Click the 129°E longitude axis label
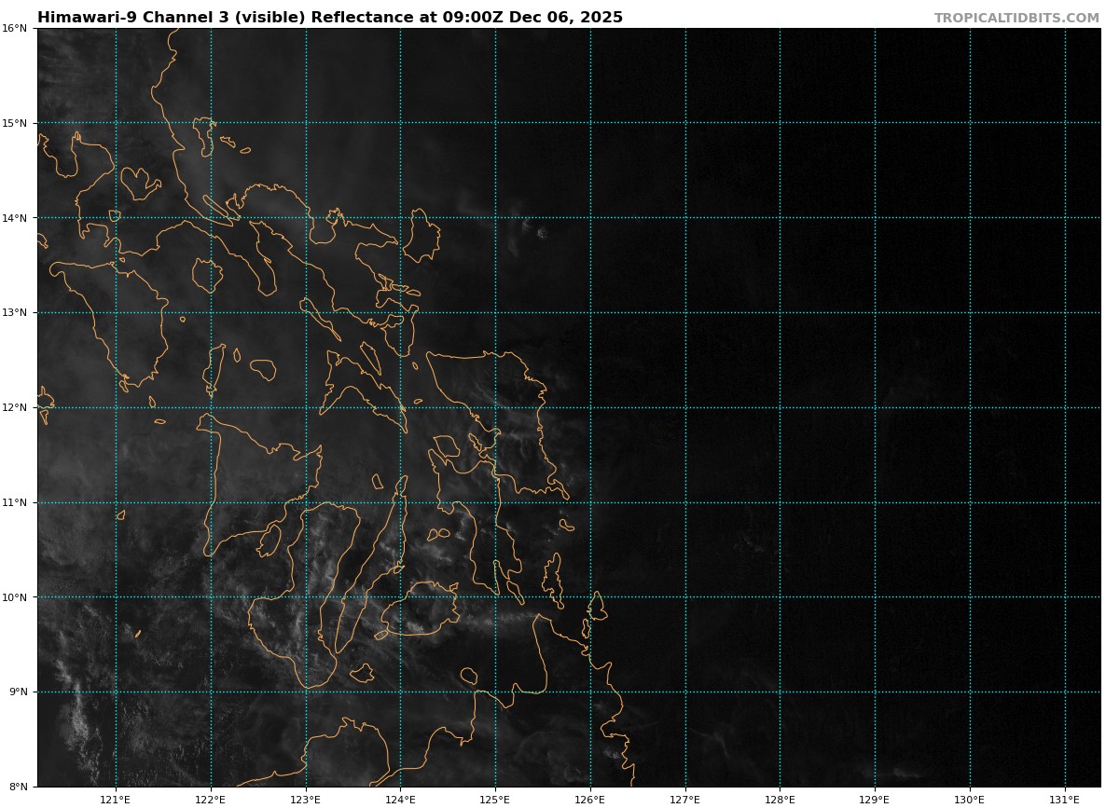The width and height of the screenshot is (1119, 808). [x=875, y=799]
